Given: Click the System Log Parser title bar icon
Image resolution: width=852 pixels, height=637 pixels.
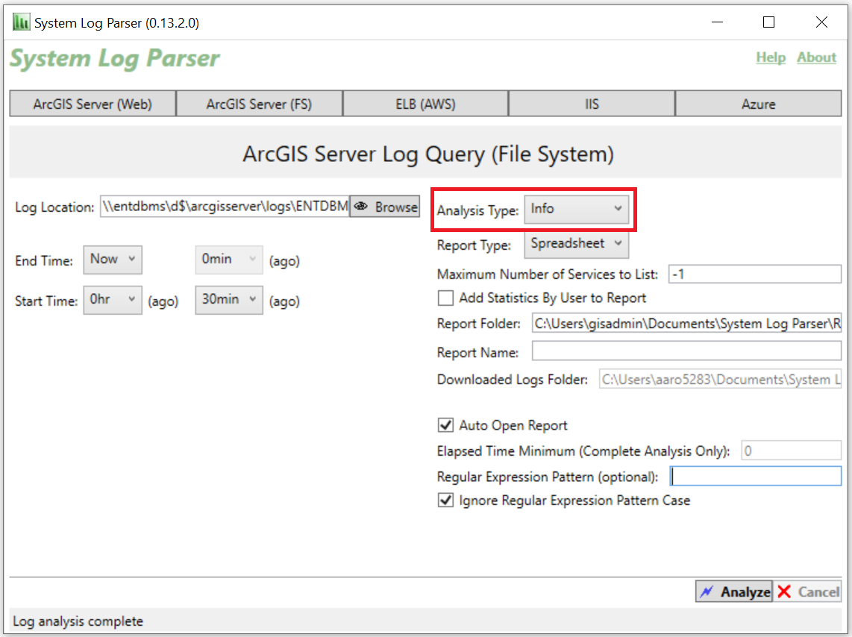Looking at the screenshot, I should (x=21, y=22).
